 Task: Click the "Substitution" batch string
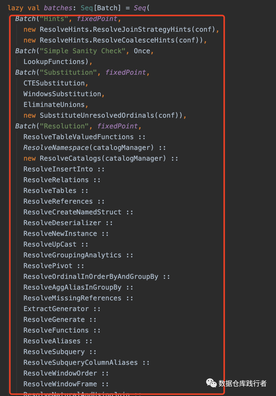click(x=68, y=72)
